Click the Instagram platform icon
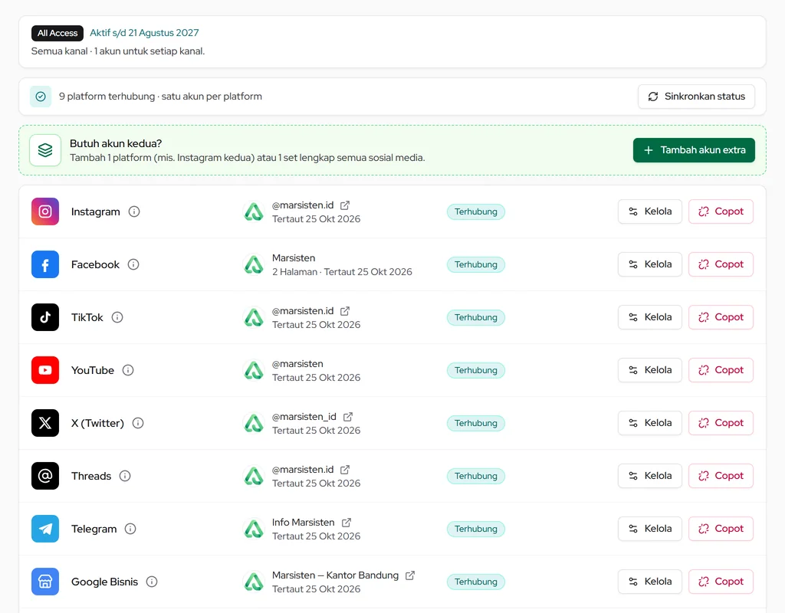785x613 pixels. pyautogui.click(x=45, y=211)
